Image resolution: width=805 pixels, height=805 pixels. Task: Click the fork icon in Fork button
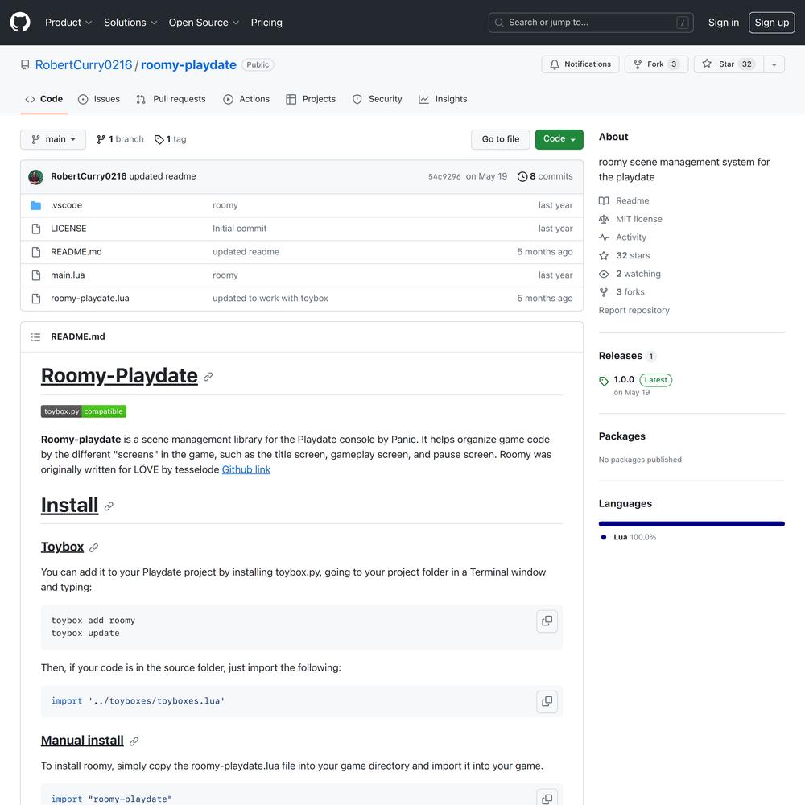tap(638, 64)
